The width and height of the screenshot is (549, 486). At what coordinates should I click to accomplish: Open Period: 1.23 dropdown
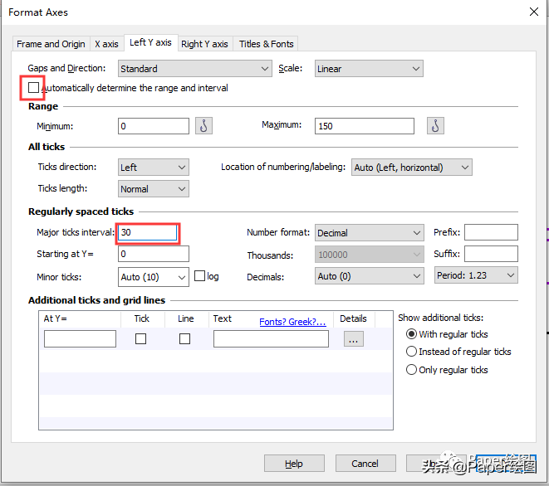pyautogui.click(x=476, y=275)
